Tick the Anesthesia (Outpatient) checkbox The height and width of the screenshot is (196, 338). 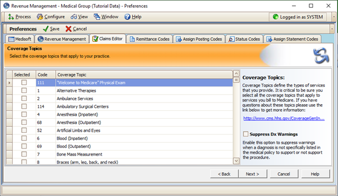(24, 122)
